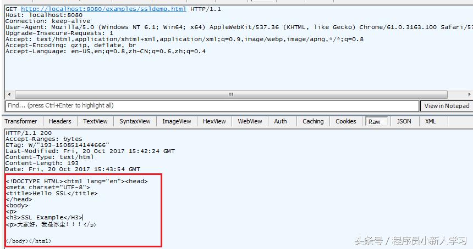
Task: Click the Content-Length: 193 line
Action: click(x=42, y=163)
